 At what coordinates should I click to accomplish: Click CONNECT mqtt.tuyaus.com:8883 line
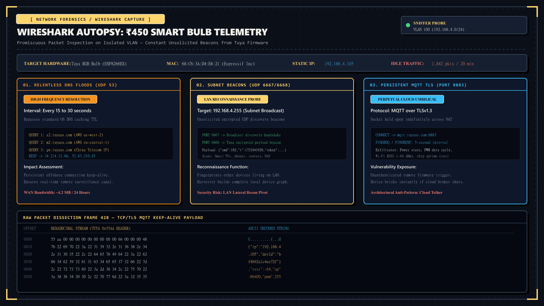[406, 135]
